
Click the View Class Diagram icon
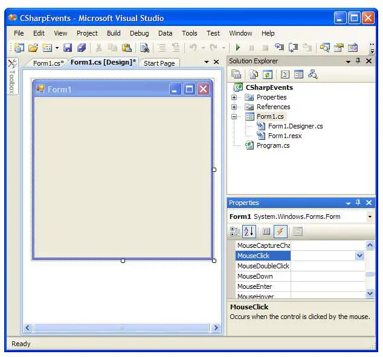pyautogui.click(x=312, y=74)
